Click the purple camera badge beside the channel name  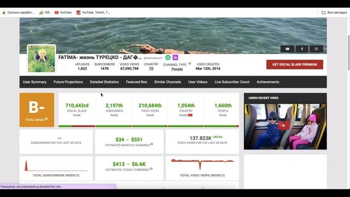(175, 57)
